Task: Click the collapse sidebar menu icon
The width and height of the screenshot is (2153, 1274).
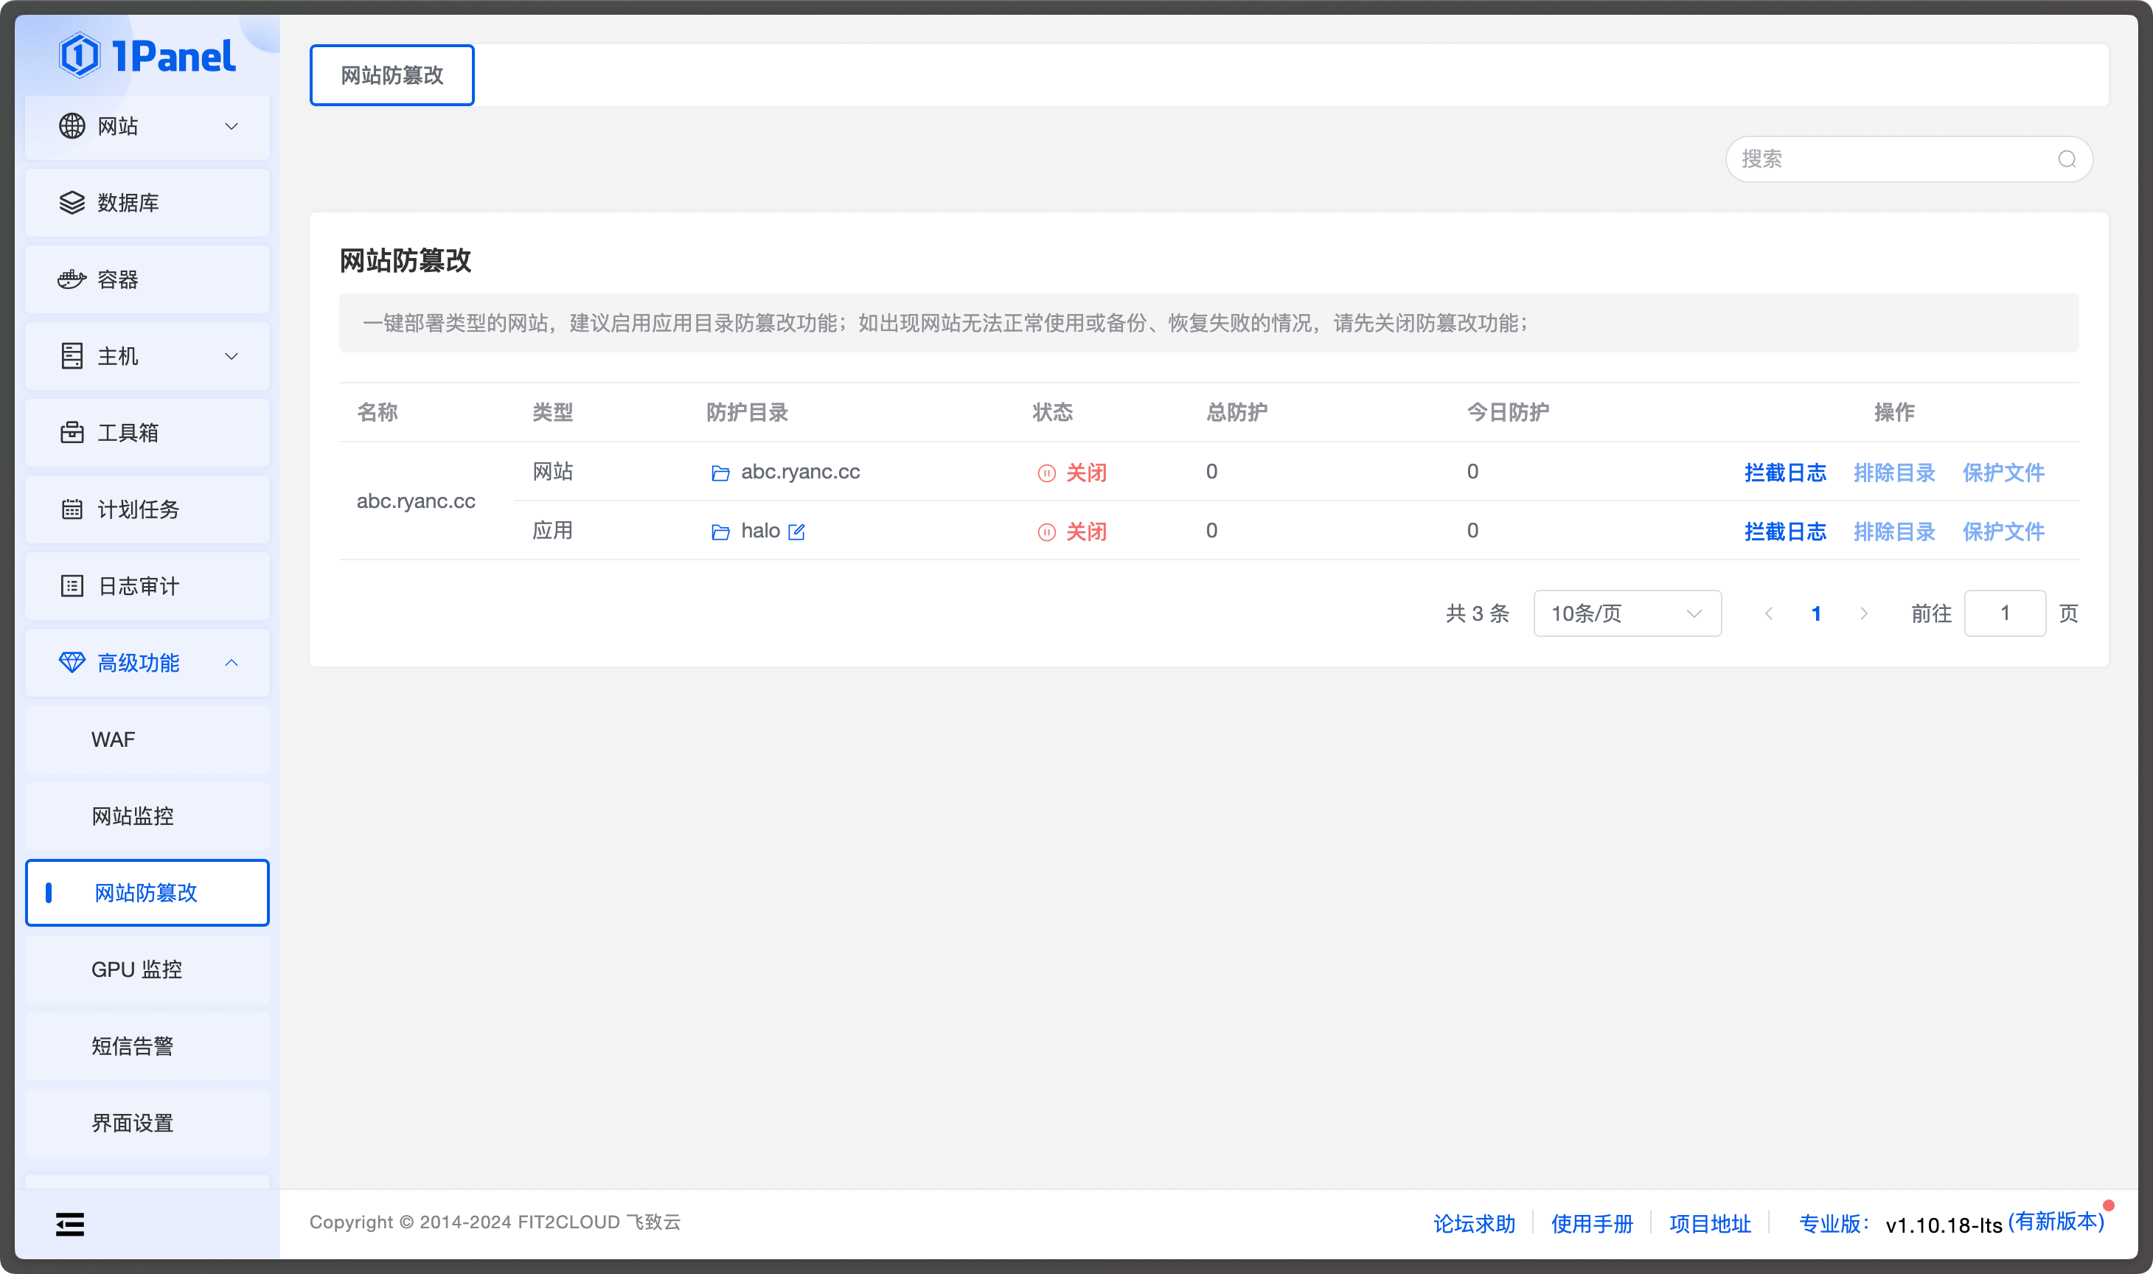Action: 70,1223
